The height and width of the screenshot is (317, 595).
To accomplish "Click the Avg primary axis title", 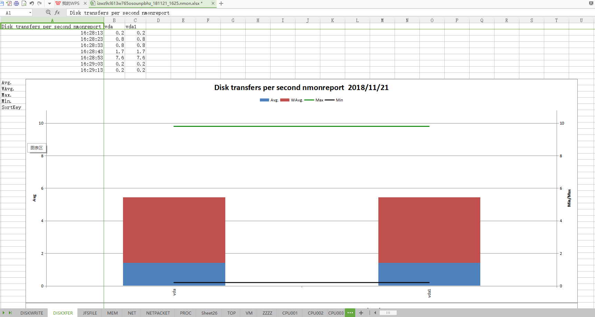I will tap(34, 198).
